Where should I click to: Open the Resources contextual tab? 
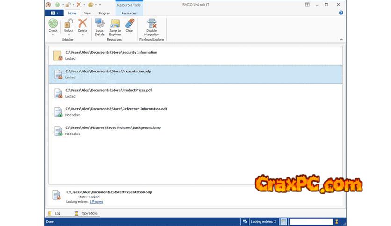(x=129, y=13)
